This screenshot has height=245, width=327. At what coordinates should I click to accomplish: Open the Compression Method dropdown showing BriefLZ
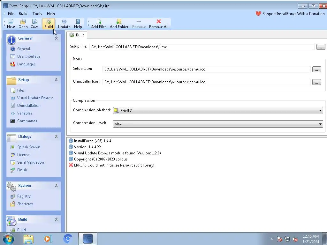[x=218, y=110]
